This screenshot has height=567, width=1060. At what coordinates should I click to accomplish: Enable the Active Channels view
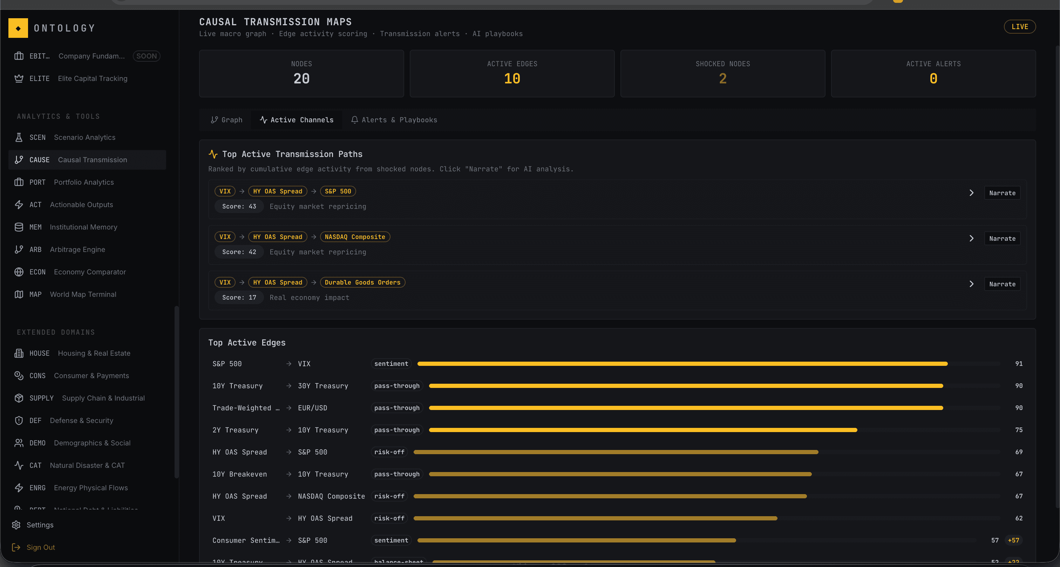click(296, 120)
